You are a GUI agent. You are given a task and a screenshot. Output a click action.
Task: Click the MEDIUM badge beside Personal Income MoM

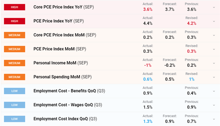15,63
